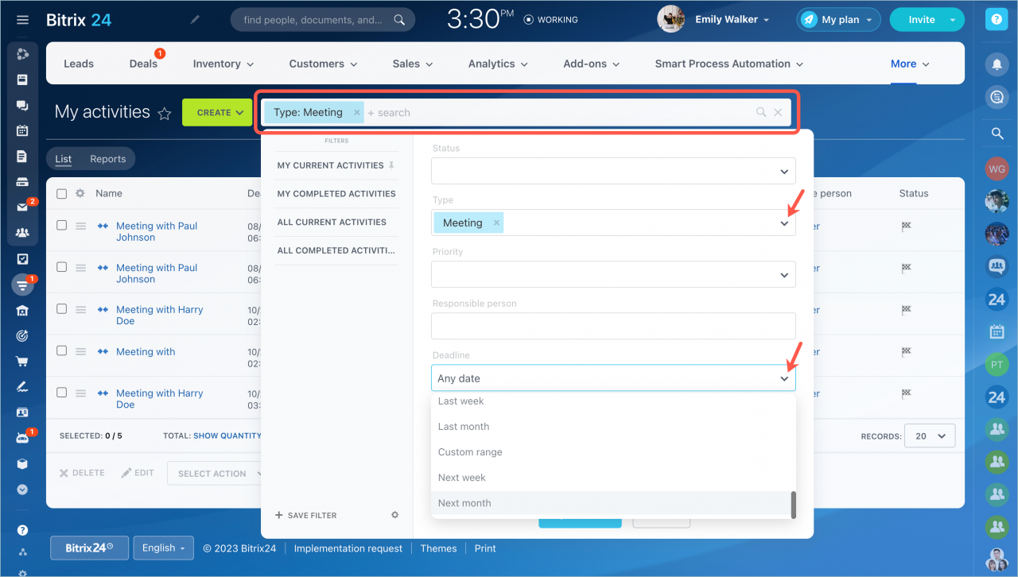The width and height of the screenshot is (1018, 577).
Task: Open the e-signature pen sidebar icon
Action: pyautogui.click(x=22, y=387)
